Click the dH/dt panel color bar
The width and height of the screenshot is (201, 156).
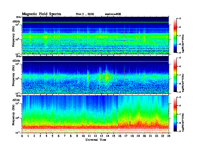[175, 36]
